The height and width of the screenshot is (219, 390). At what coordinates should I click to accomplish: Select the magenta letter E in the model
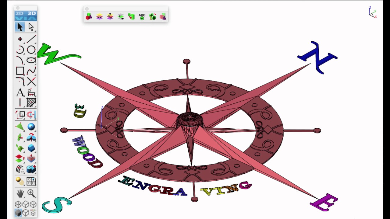(x=324, y=202)
